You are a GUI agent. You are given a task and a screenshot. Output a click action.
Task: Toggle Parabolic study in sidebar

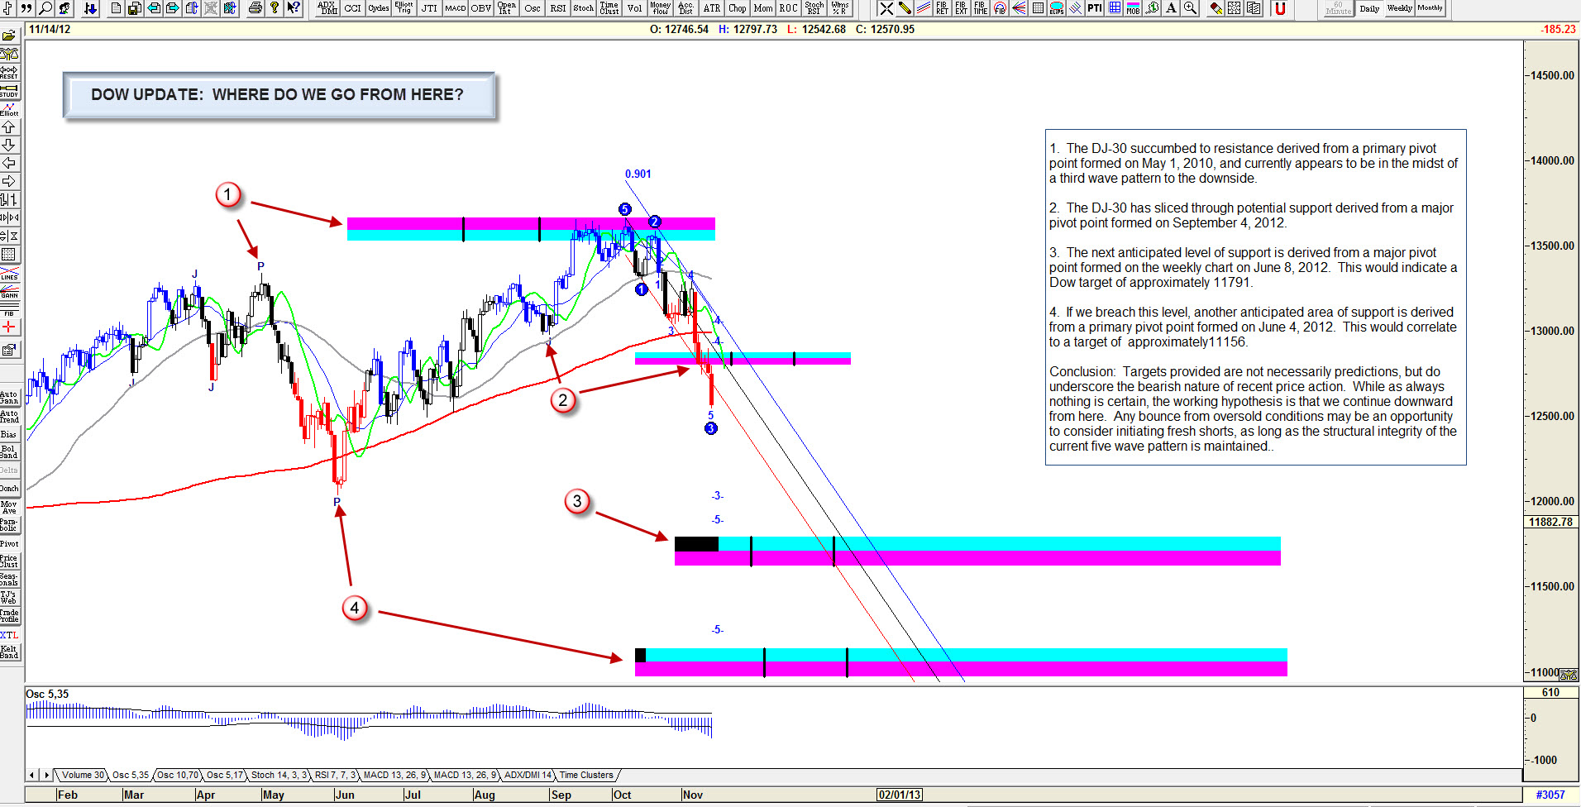coord(9,525)
